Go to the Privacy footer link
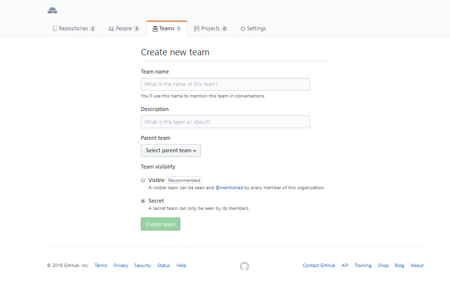Screen dimensions: 450x291 [121, 266]
